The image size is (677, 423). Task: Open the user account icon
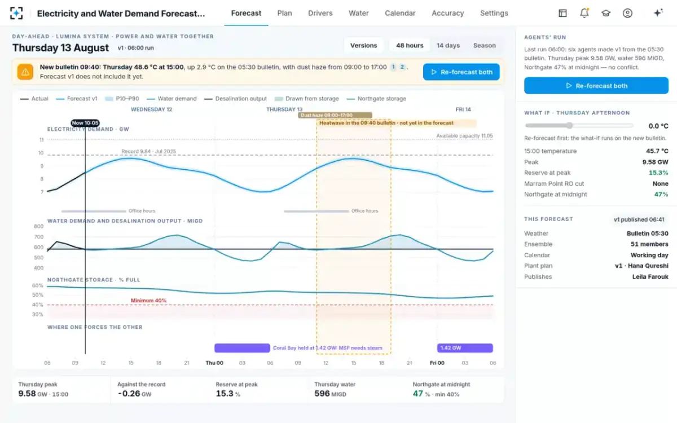[x=627, y=13]
